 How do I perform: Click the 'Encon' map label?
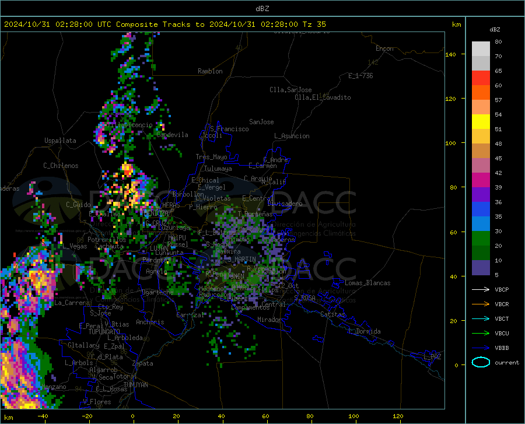(x=384, y=48)
